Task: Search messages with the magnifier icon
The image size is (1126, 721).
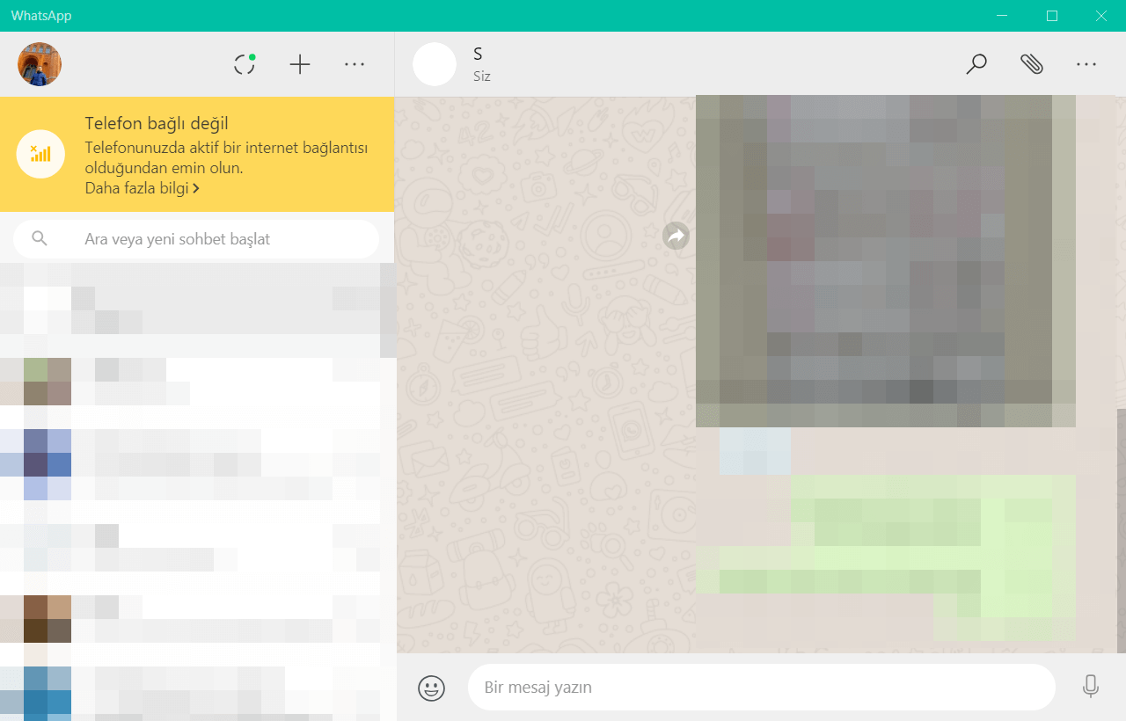Action: point(976,64)
